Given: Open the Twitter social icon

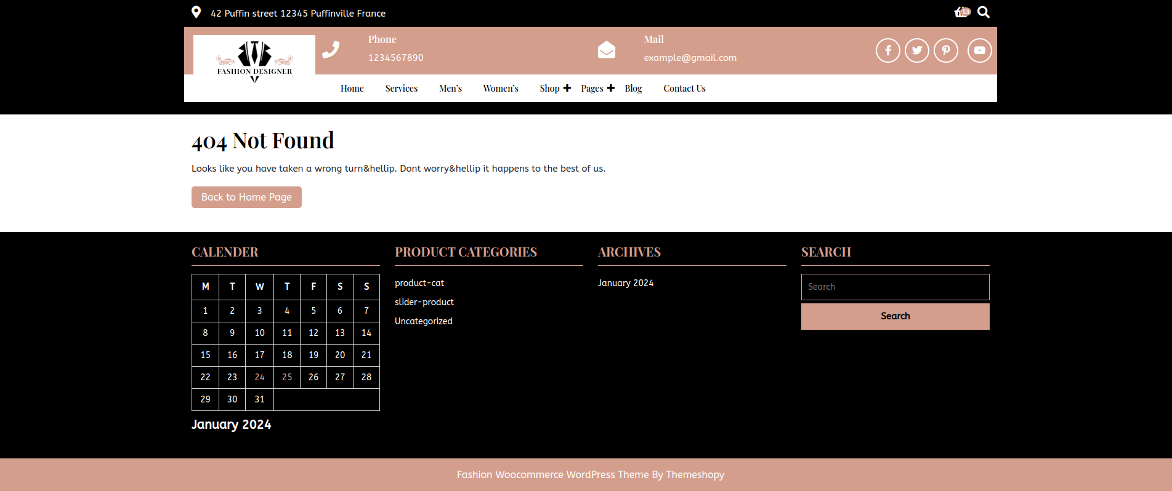Looking at the screenshot, I should pyautogui.click(x=916, y=50).
